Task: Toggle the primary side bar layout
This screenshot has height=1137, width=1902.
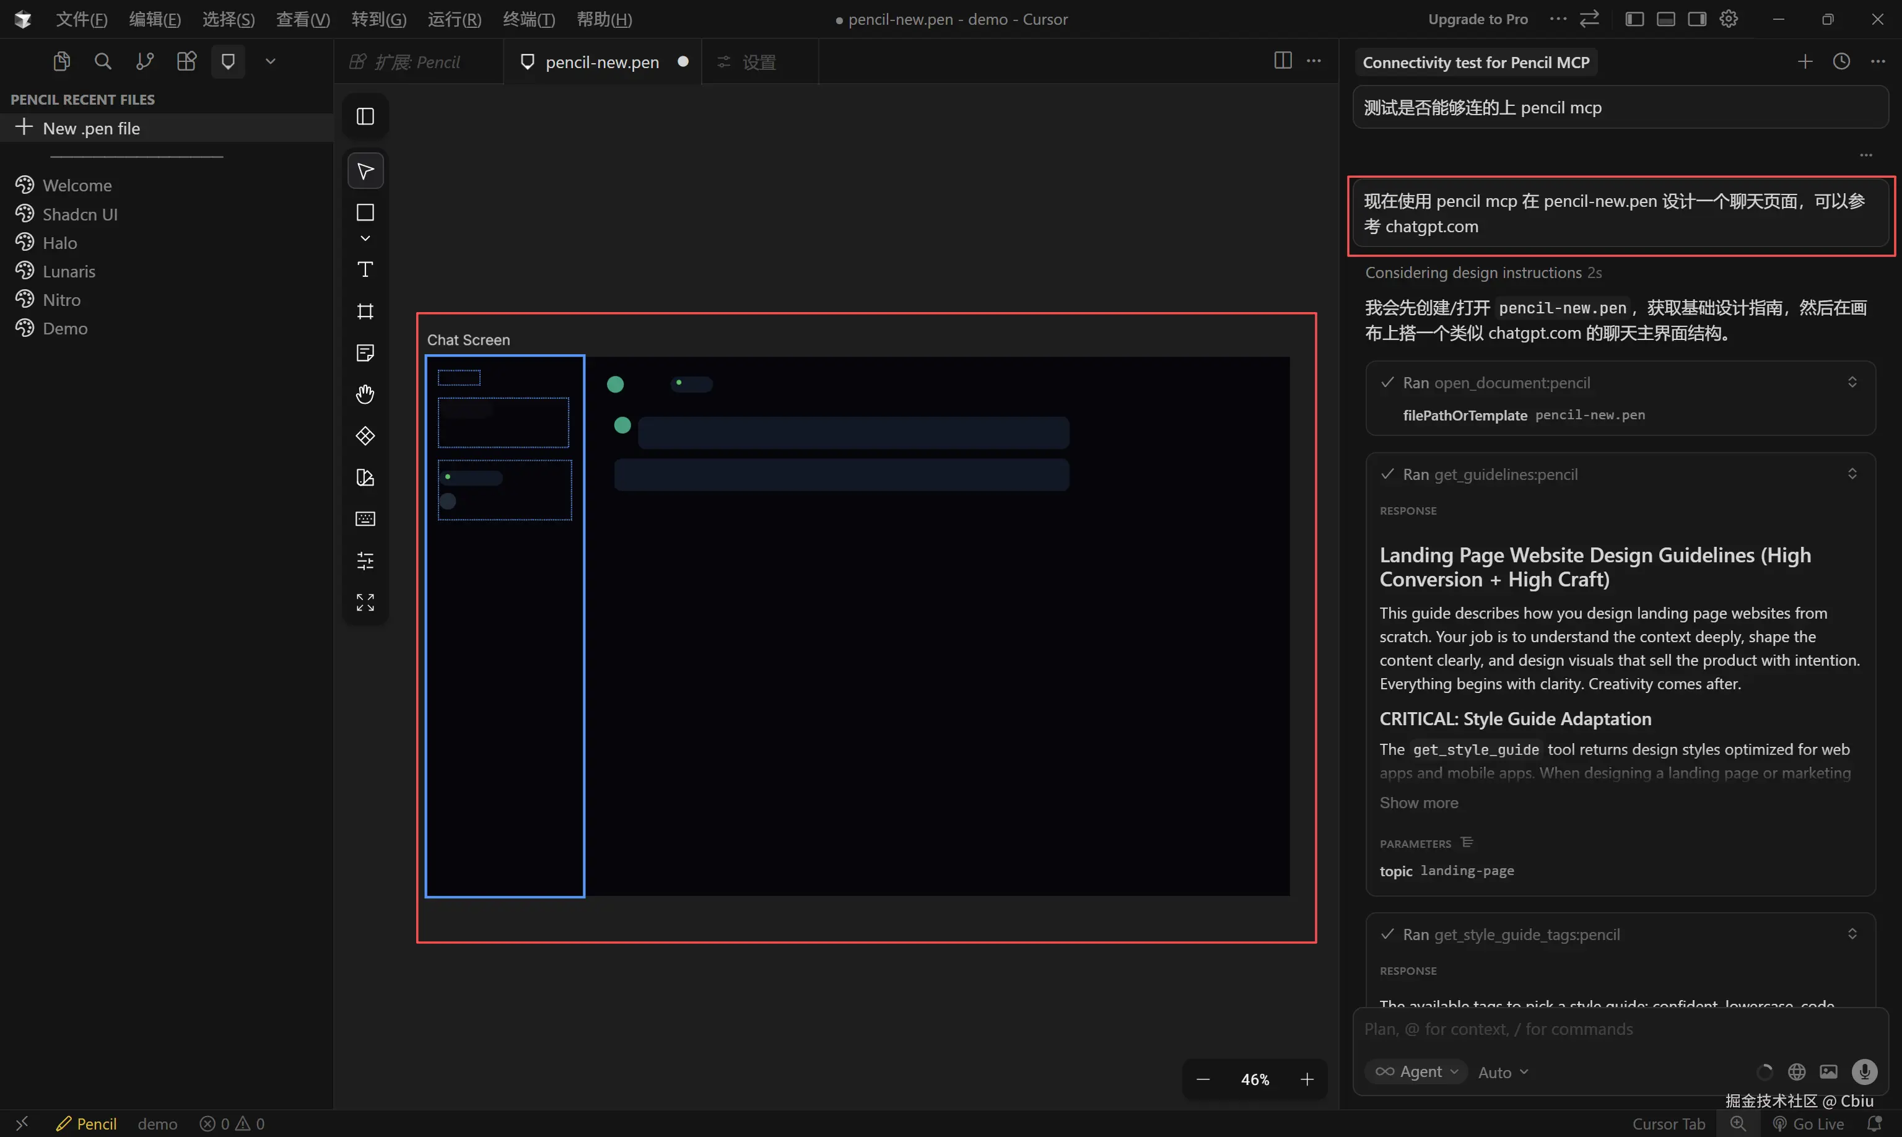Action: pyautogui.click(x=1634, y=19)
